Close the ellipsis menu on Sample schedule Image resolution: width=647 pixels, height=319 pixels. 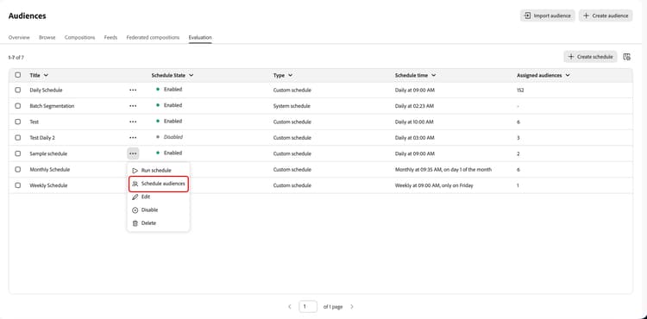pos(133,153)
